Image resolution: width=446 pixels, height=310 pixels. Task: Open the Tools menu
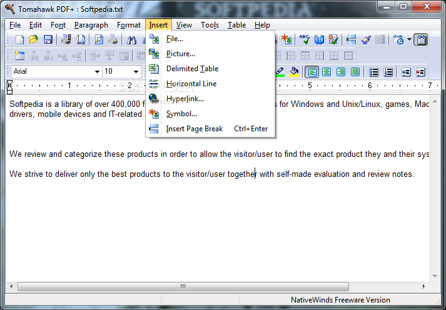210,25
